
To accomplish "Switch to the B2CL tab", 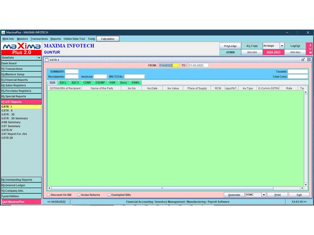I will 63,83.
